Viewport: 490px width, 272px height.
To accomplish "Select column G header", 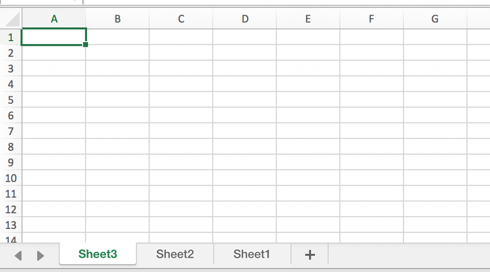I will click(435, 19).
